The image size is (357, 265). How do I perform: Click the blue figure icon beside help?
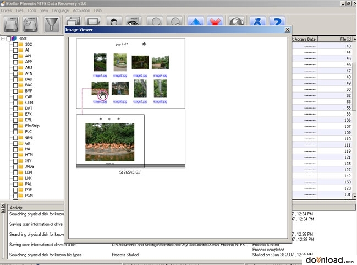point(257,21)
